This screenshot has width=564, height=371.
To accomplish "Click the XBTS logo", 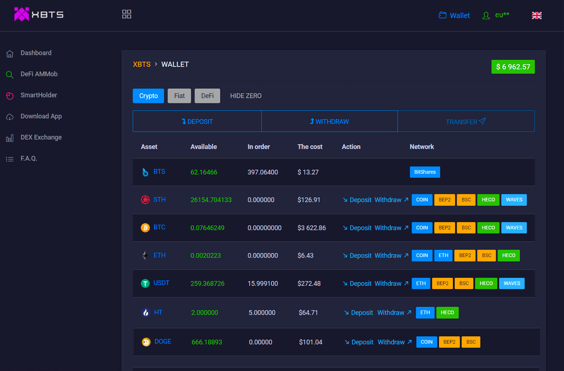I will coord(39,15).
